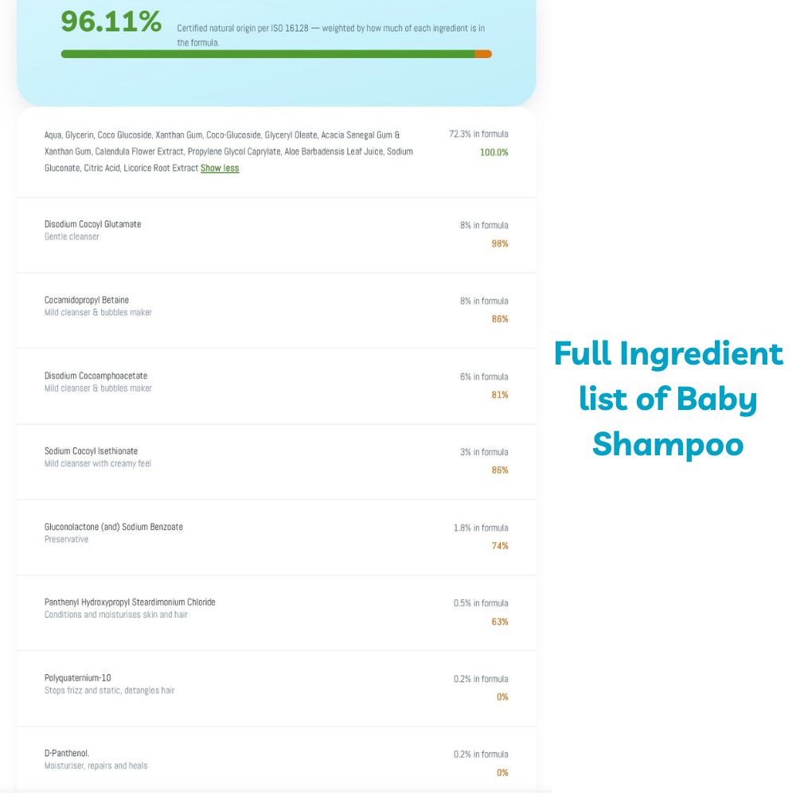Click the 98% value for Cocoyl Glutamate
This screenshot has width=796, height=796.
click(x=500, y=244)
